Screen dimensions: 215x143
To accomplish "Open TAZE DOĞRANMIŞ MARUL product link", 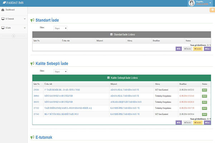I will tap(68, 108).
